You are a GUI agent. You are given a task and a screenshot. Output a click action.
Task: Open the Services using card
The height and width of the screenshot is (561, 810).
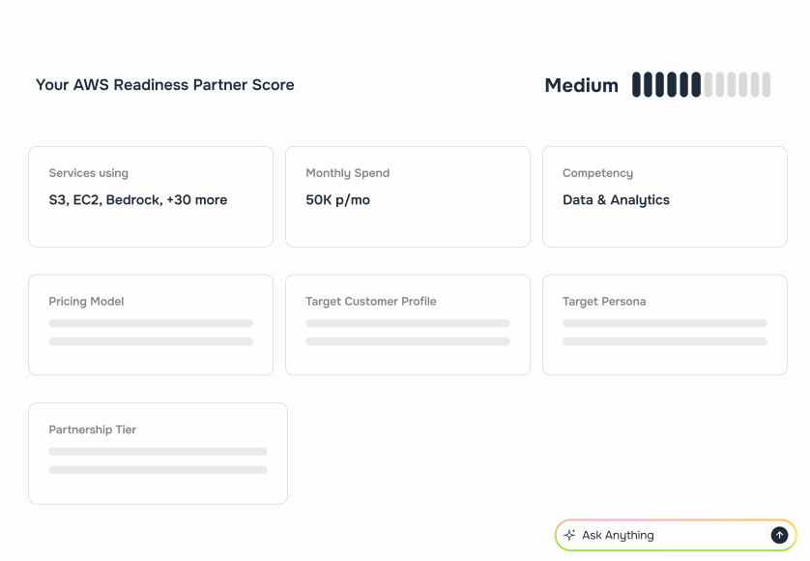click(151, 196)
